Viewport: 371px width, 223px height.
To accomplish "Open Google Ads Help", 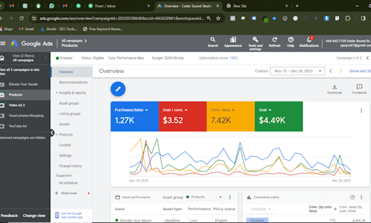I will [x=290, y=43].
